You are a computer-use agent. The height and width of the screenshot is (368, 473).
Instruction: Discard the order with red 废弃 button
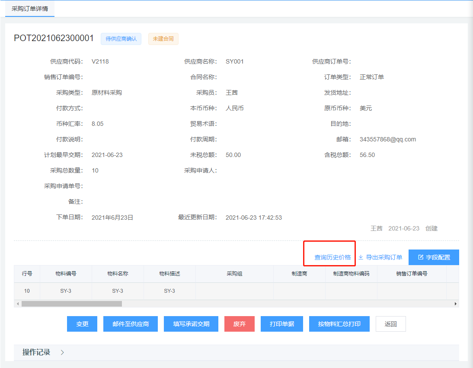[239, 324]
